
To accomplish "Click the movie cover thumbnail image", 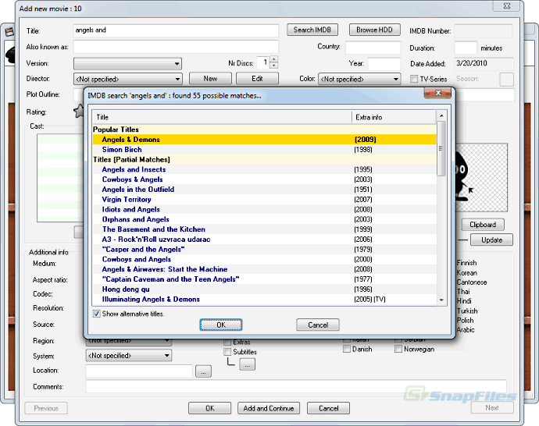I will tap(481, 177).
